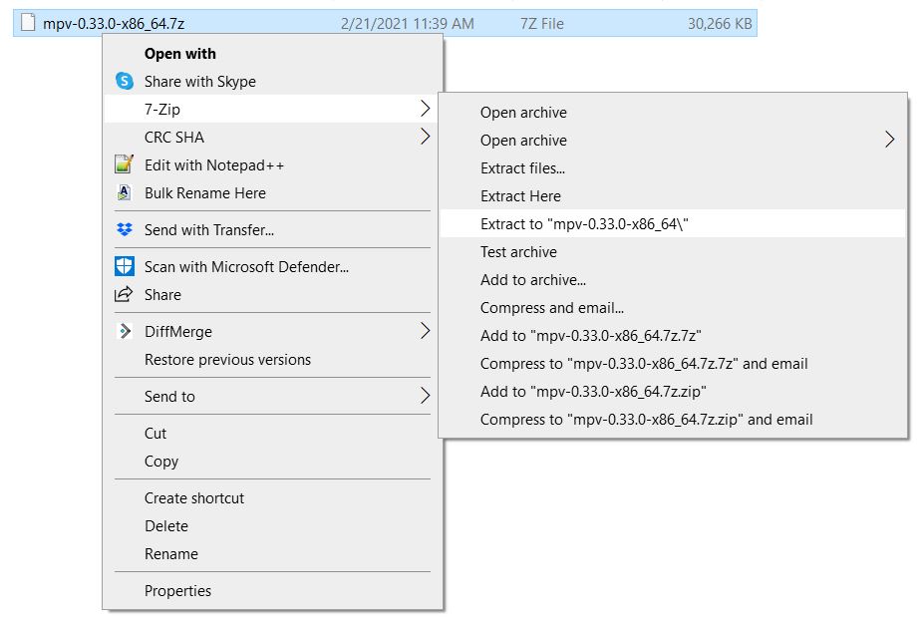The height and width of the screenshot is (629, 923).
Task: Click the file icon of mpv-0.33.0-x86_64.7z
Action: click(28, 23)
